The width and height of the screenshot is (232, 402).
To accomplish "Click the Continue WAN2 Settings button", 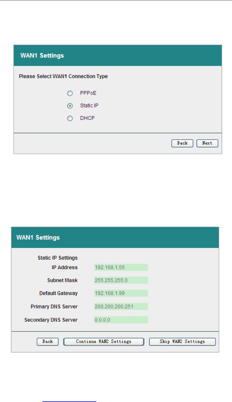I will click(104, 342).
